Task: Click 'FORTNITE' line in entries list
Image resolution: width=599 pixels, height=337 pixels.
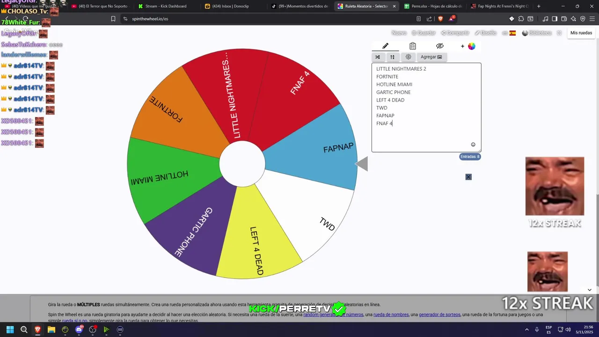Action: (x=387, y=77)
